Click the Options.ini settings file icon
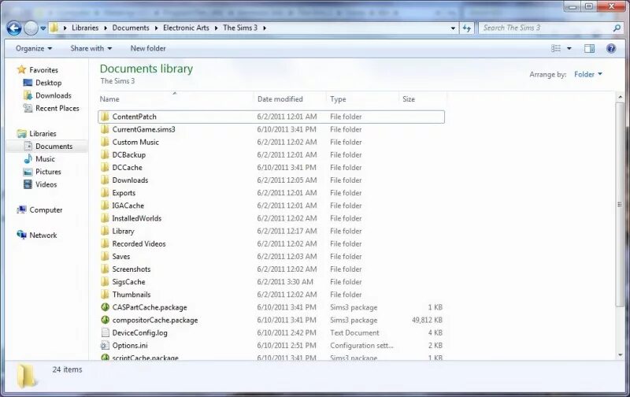The width and height of the screenshot is (630, 397). click(x=105, y=346)
